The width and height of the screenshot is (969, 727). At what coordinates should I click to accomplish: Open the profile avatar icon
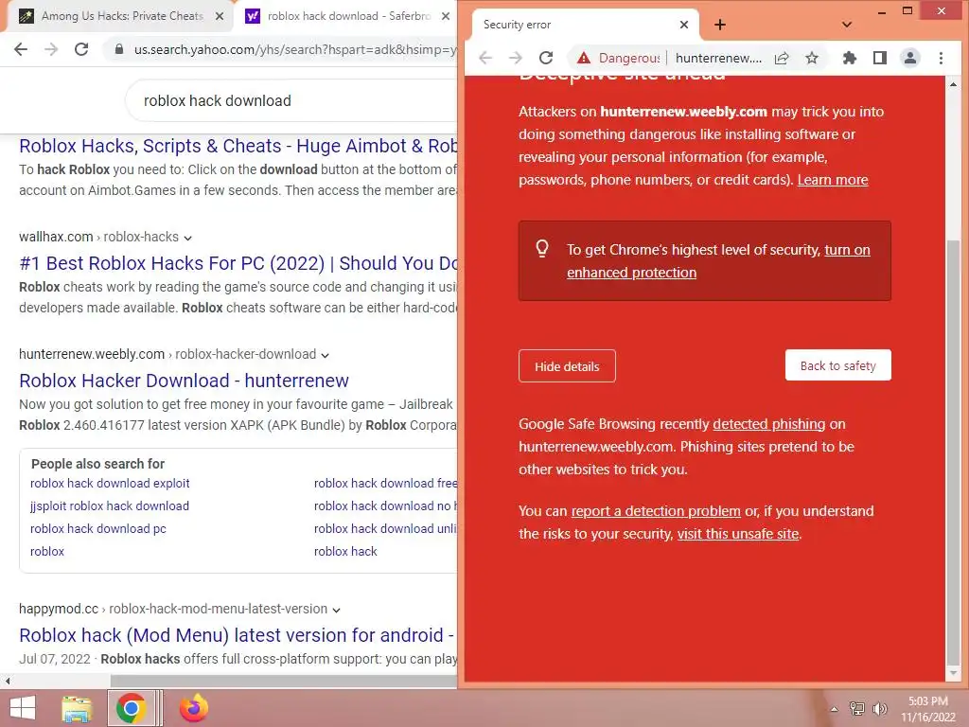[x=910, y=58]
